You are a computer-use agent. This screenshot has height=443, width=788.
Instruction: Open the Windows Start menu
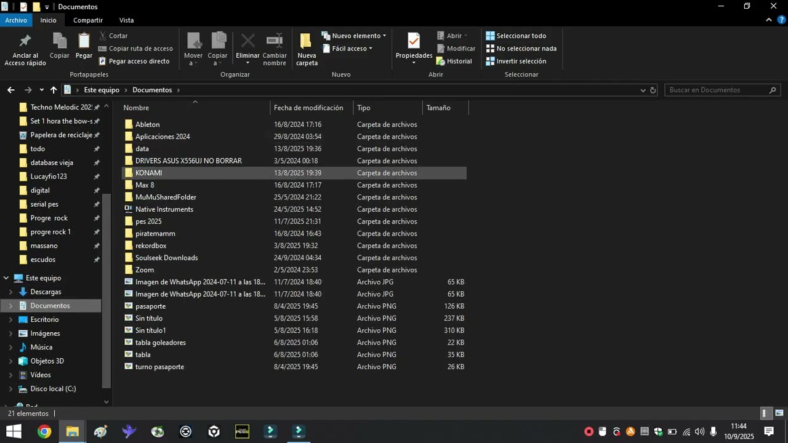[x=14, y=431]
